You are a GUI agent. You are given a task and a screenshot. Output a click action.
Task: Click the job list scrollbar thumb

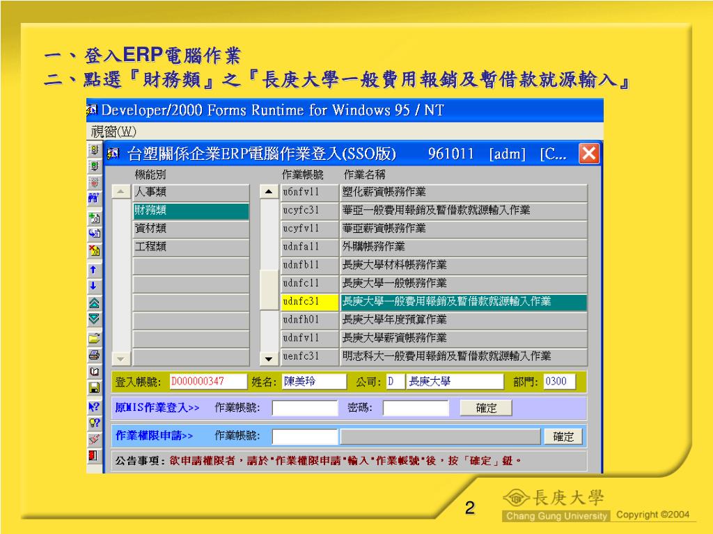(x=269, y=290)
